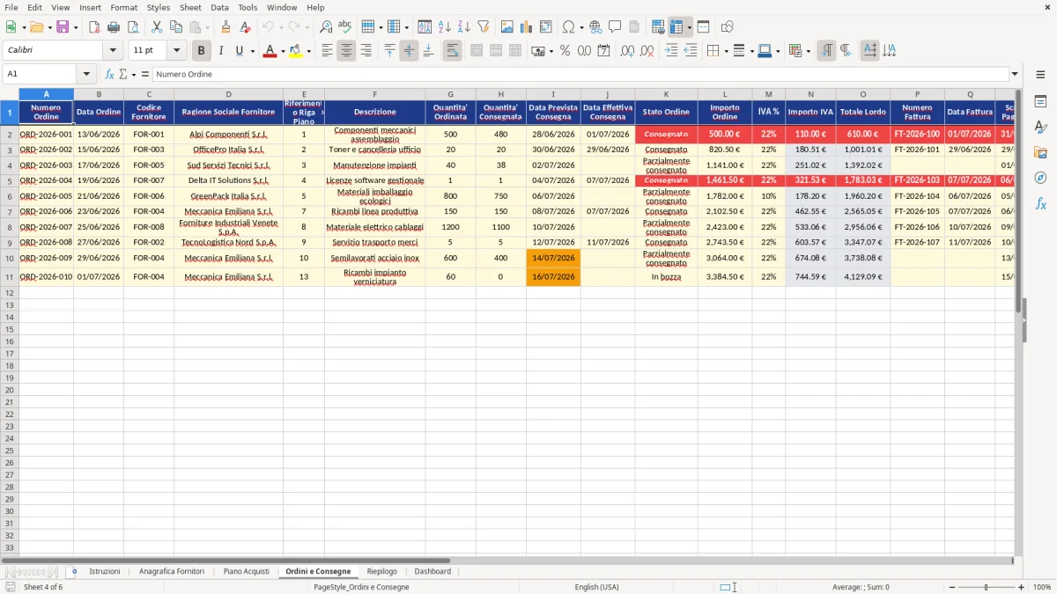The width and height of the screenshot is (1057, 594).
Task: Click the Print icon
Action: click(x=113, y=27)
